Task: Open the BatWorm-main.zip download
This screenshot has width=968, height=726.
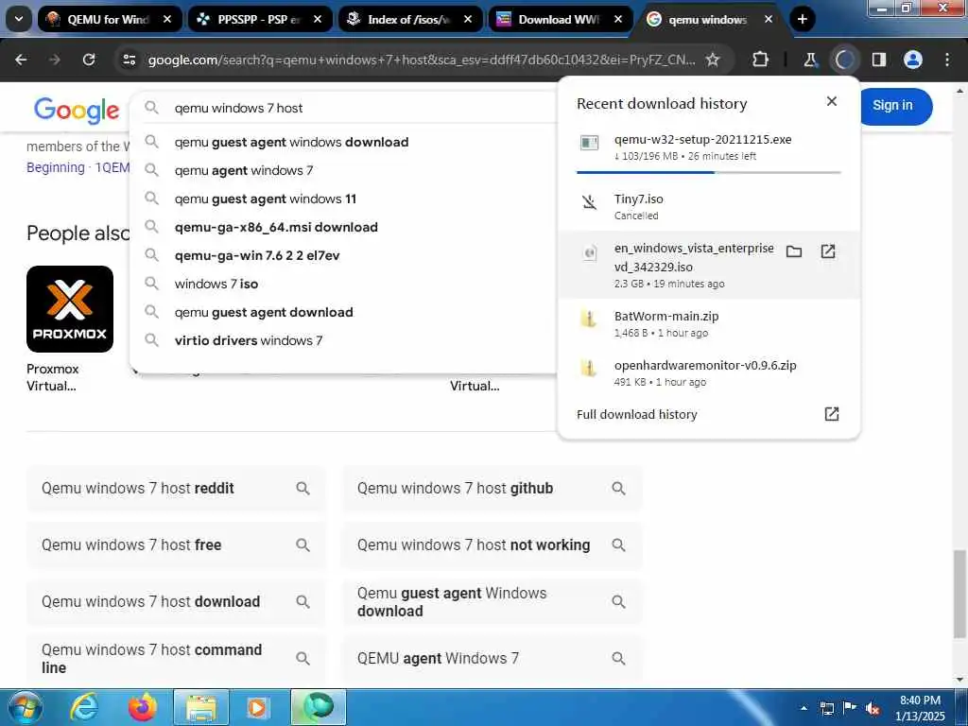Action: tap(708, 323)
